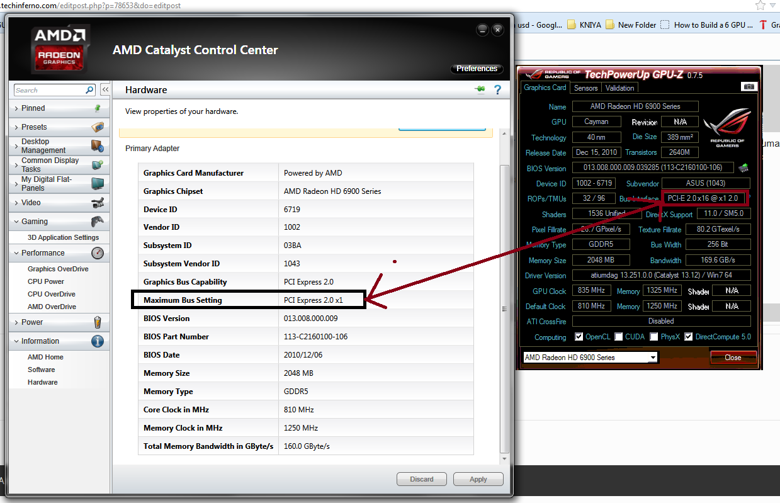Switch to the Graphics Card tab
The image size is (780, 503).
pos(545,88)
